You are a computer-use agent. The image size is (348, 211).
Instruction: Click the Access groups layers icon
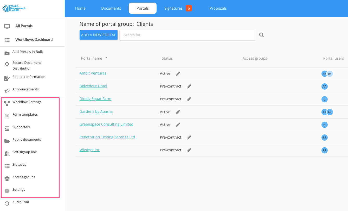[x=7, y=178]
